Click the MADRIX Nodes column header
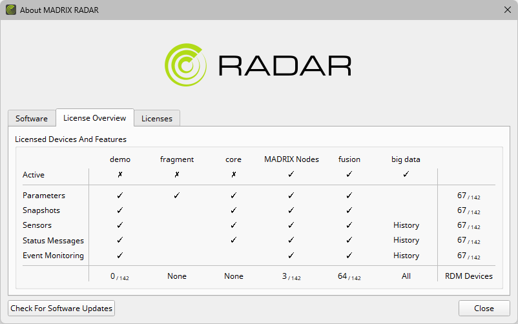518x324 pixels. tap(291, 159)
